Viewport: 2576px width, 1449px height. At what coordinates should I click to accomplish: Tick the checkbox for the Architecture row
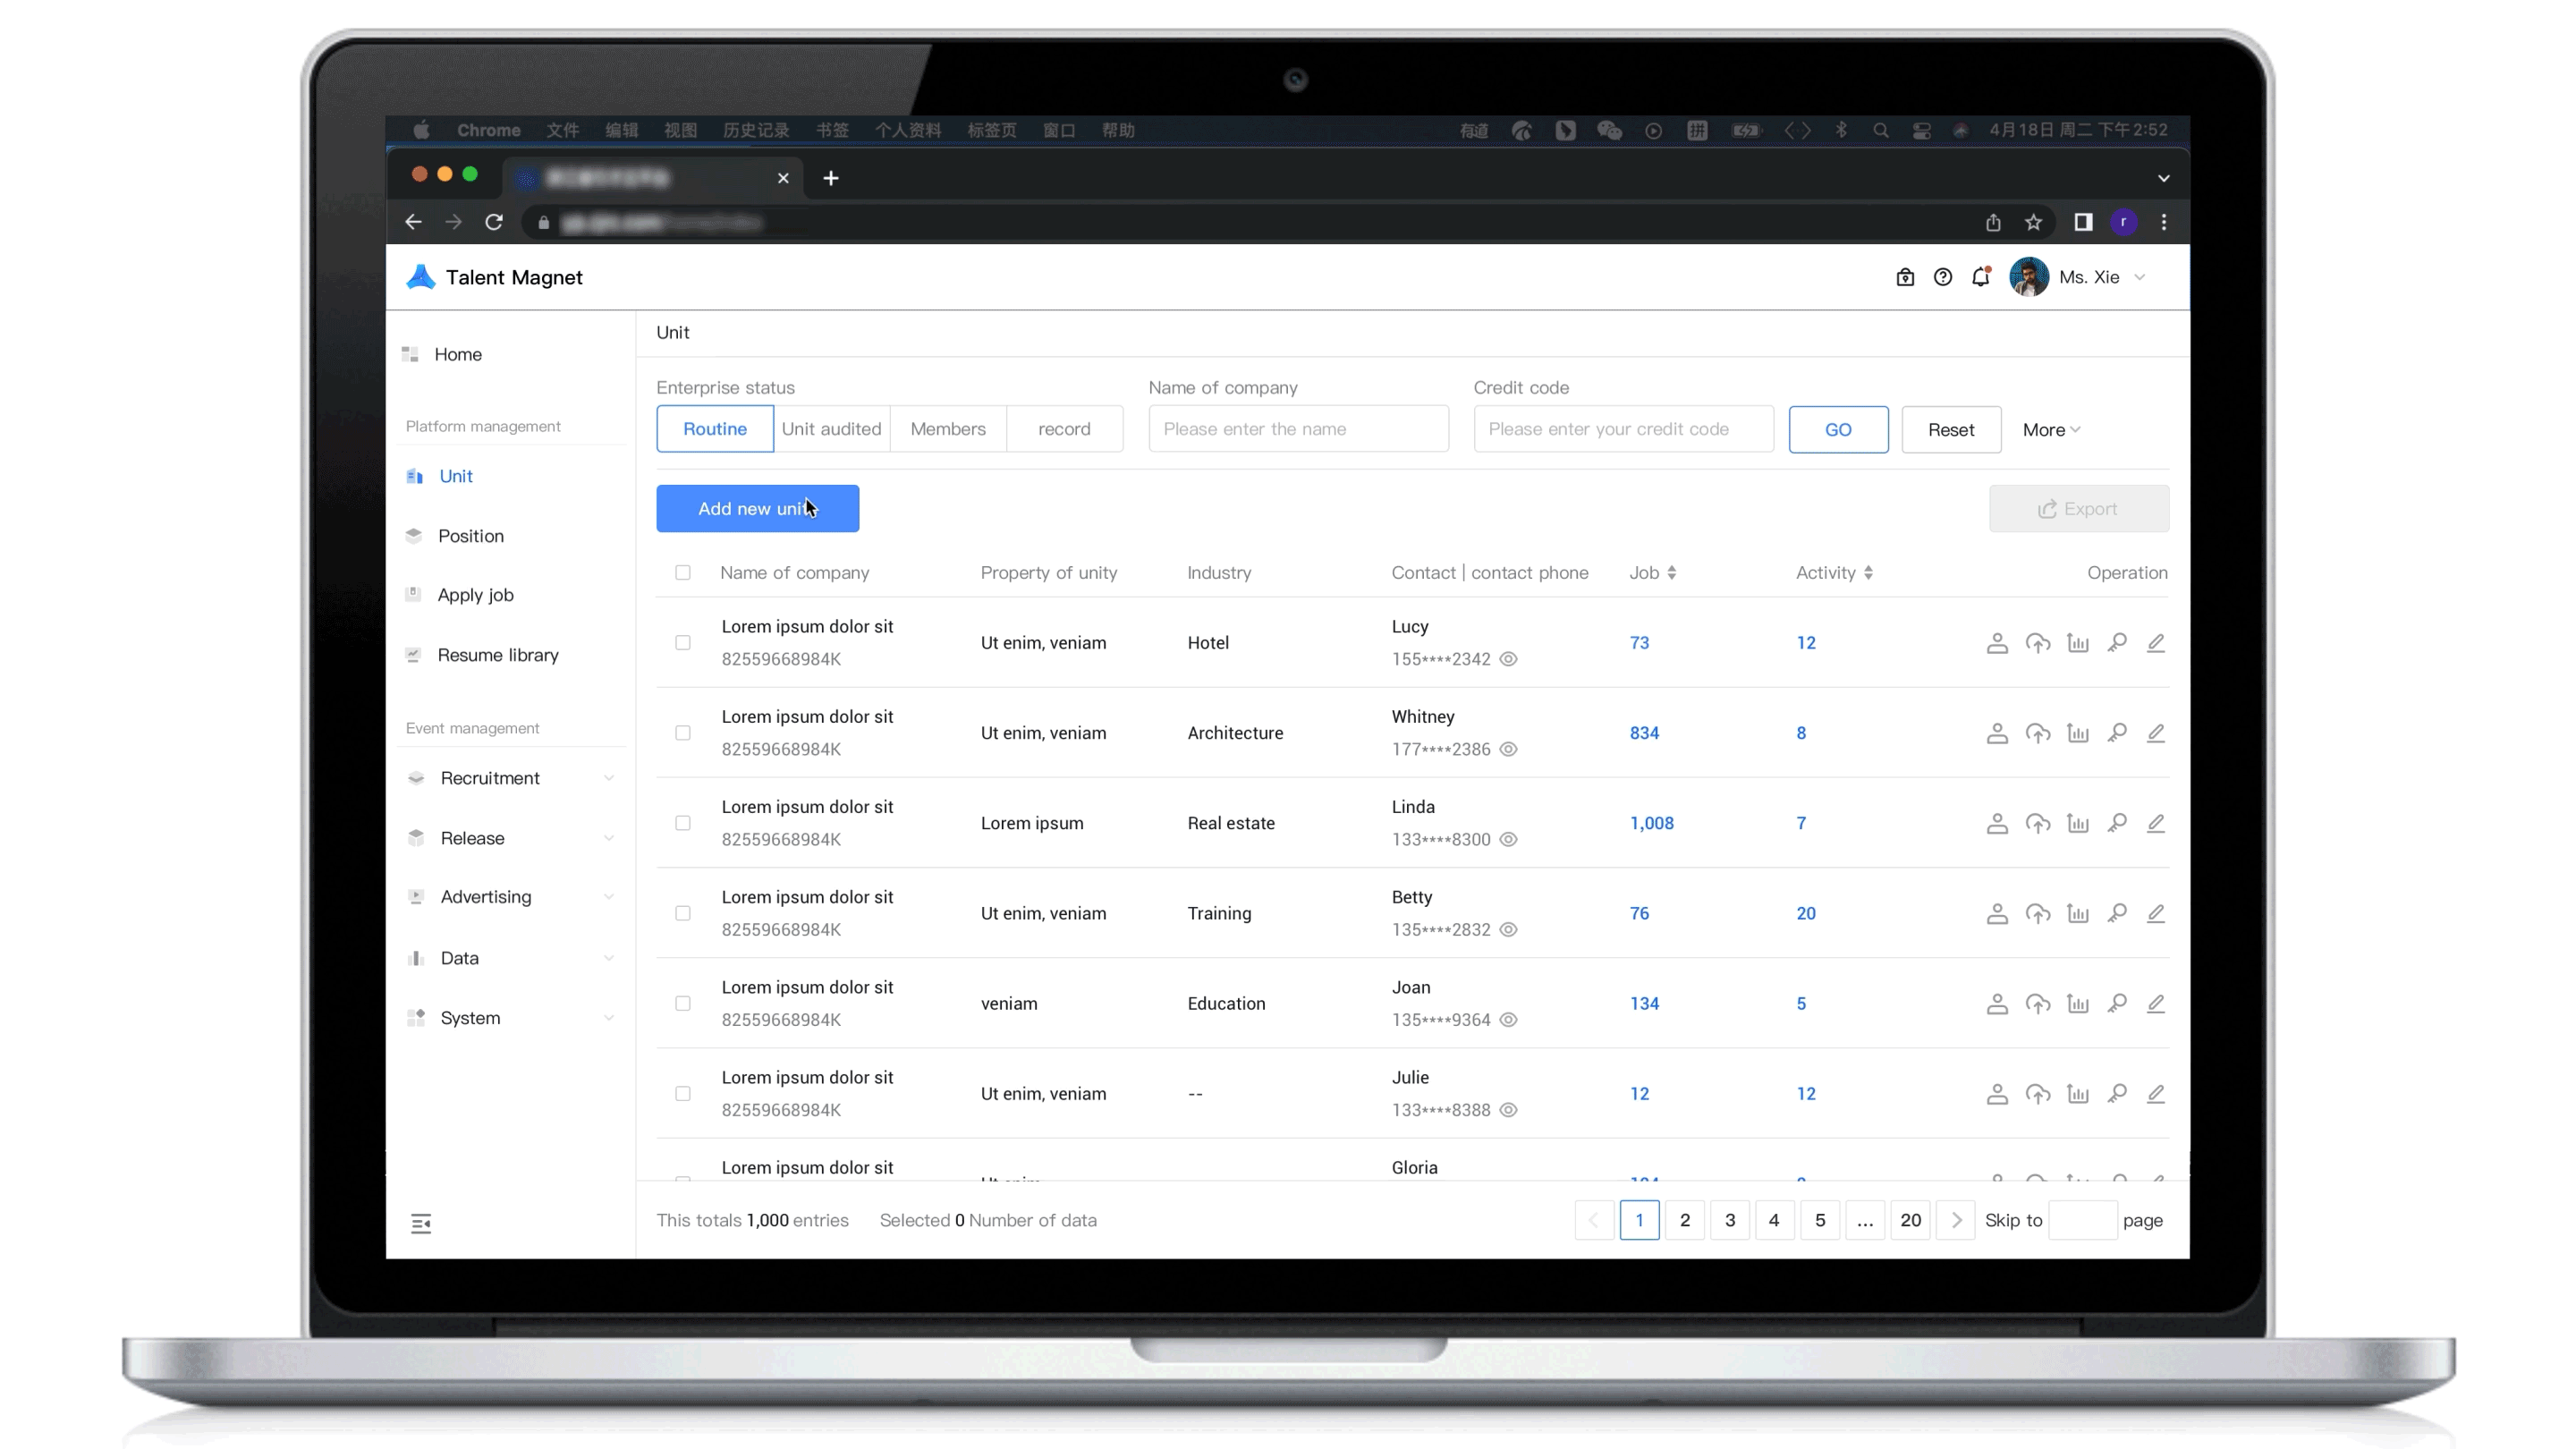682,733
